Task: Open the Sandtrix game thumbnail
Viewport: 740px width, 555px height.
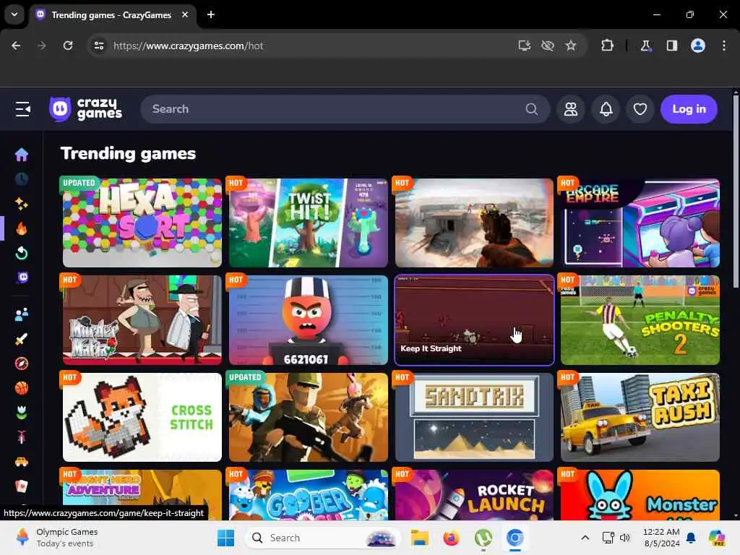Action: 474,417
